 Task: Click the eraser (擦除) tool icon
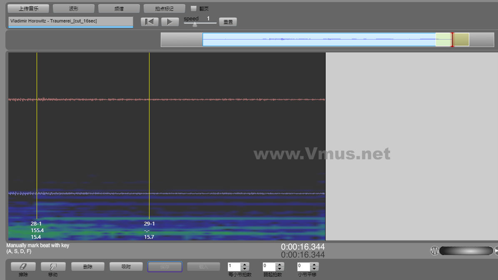[x=23, y=267]
